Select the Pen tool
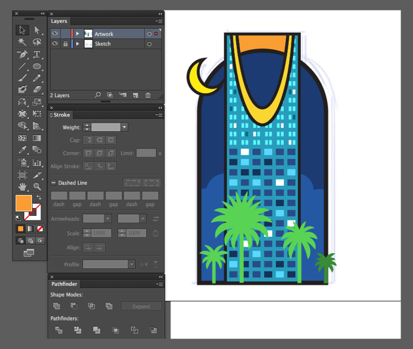This screenshot has height=349, width=413. tap(22, 54)
